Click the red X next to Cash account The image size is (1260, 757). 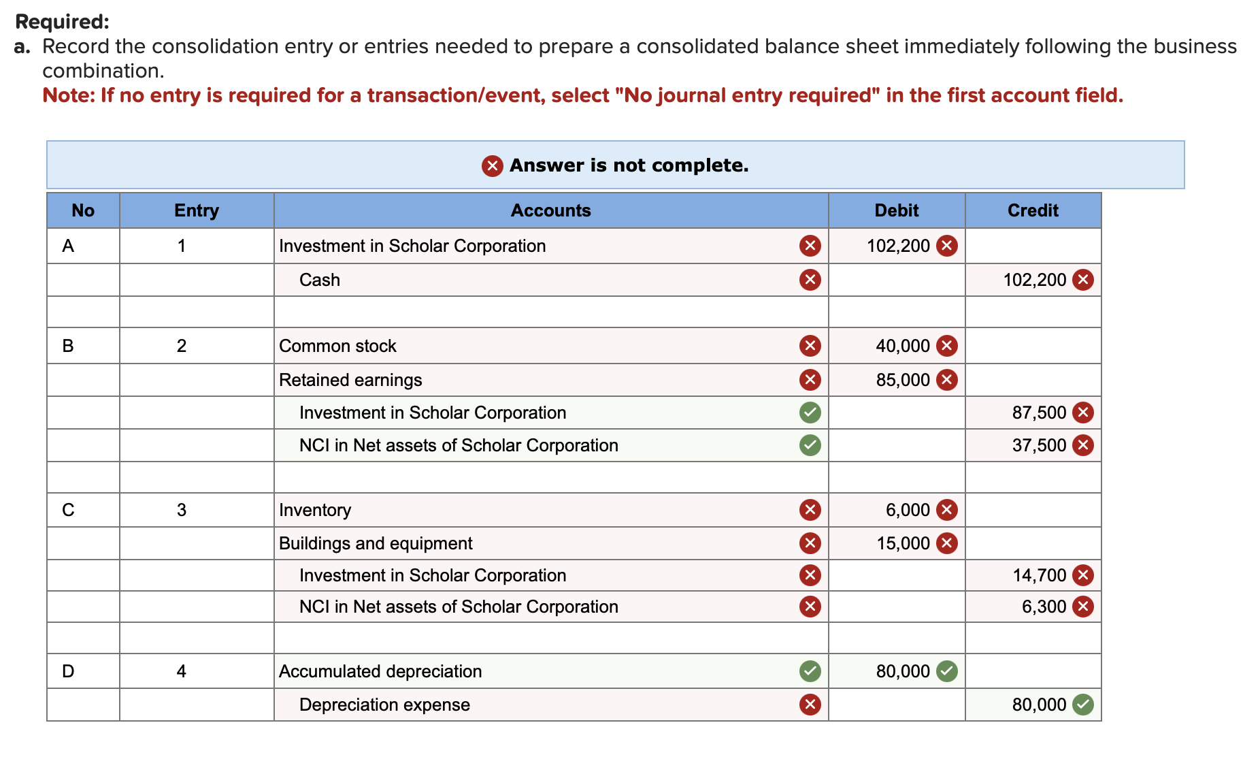coord(809,280)
